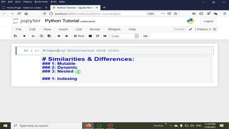
Task: Click the Python 3 kernel status circle
Action: [215, 29]
